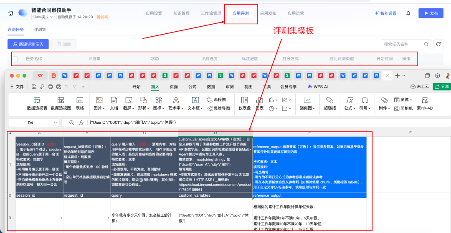Click the 仪表盘 dashboard icon
Image resolution: width=451 pixels, height=233 pixels.
tap(244, 104)
